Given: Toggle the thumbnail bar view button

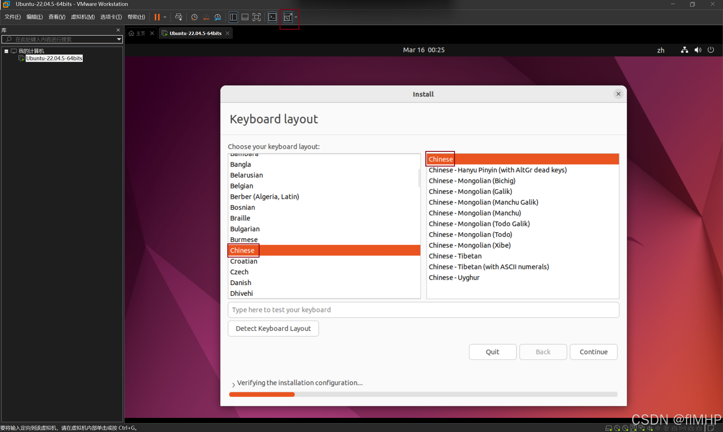Looking at the screenshot, I should click(x=245, y=17).
